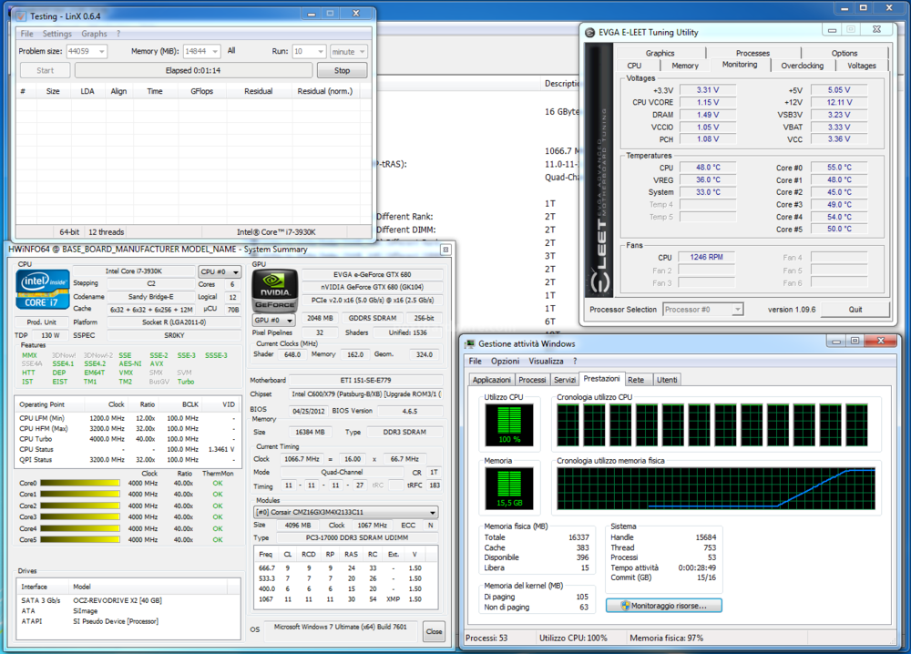Close the HWiNFO64 summary with the X icon
The height and width of the screenshot is (654, 911).
coord(445,250)
